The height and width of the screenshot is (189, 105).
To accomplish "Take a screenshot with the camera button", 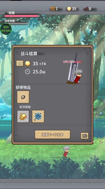I will pos(85,136).
